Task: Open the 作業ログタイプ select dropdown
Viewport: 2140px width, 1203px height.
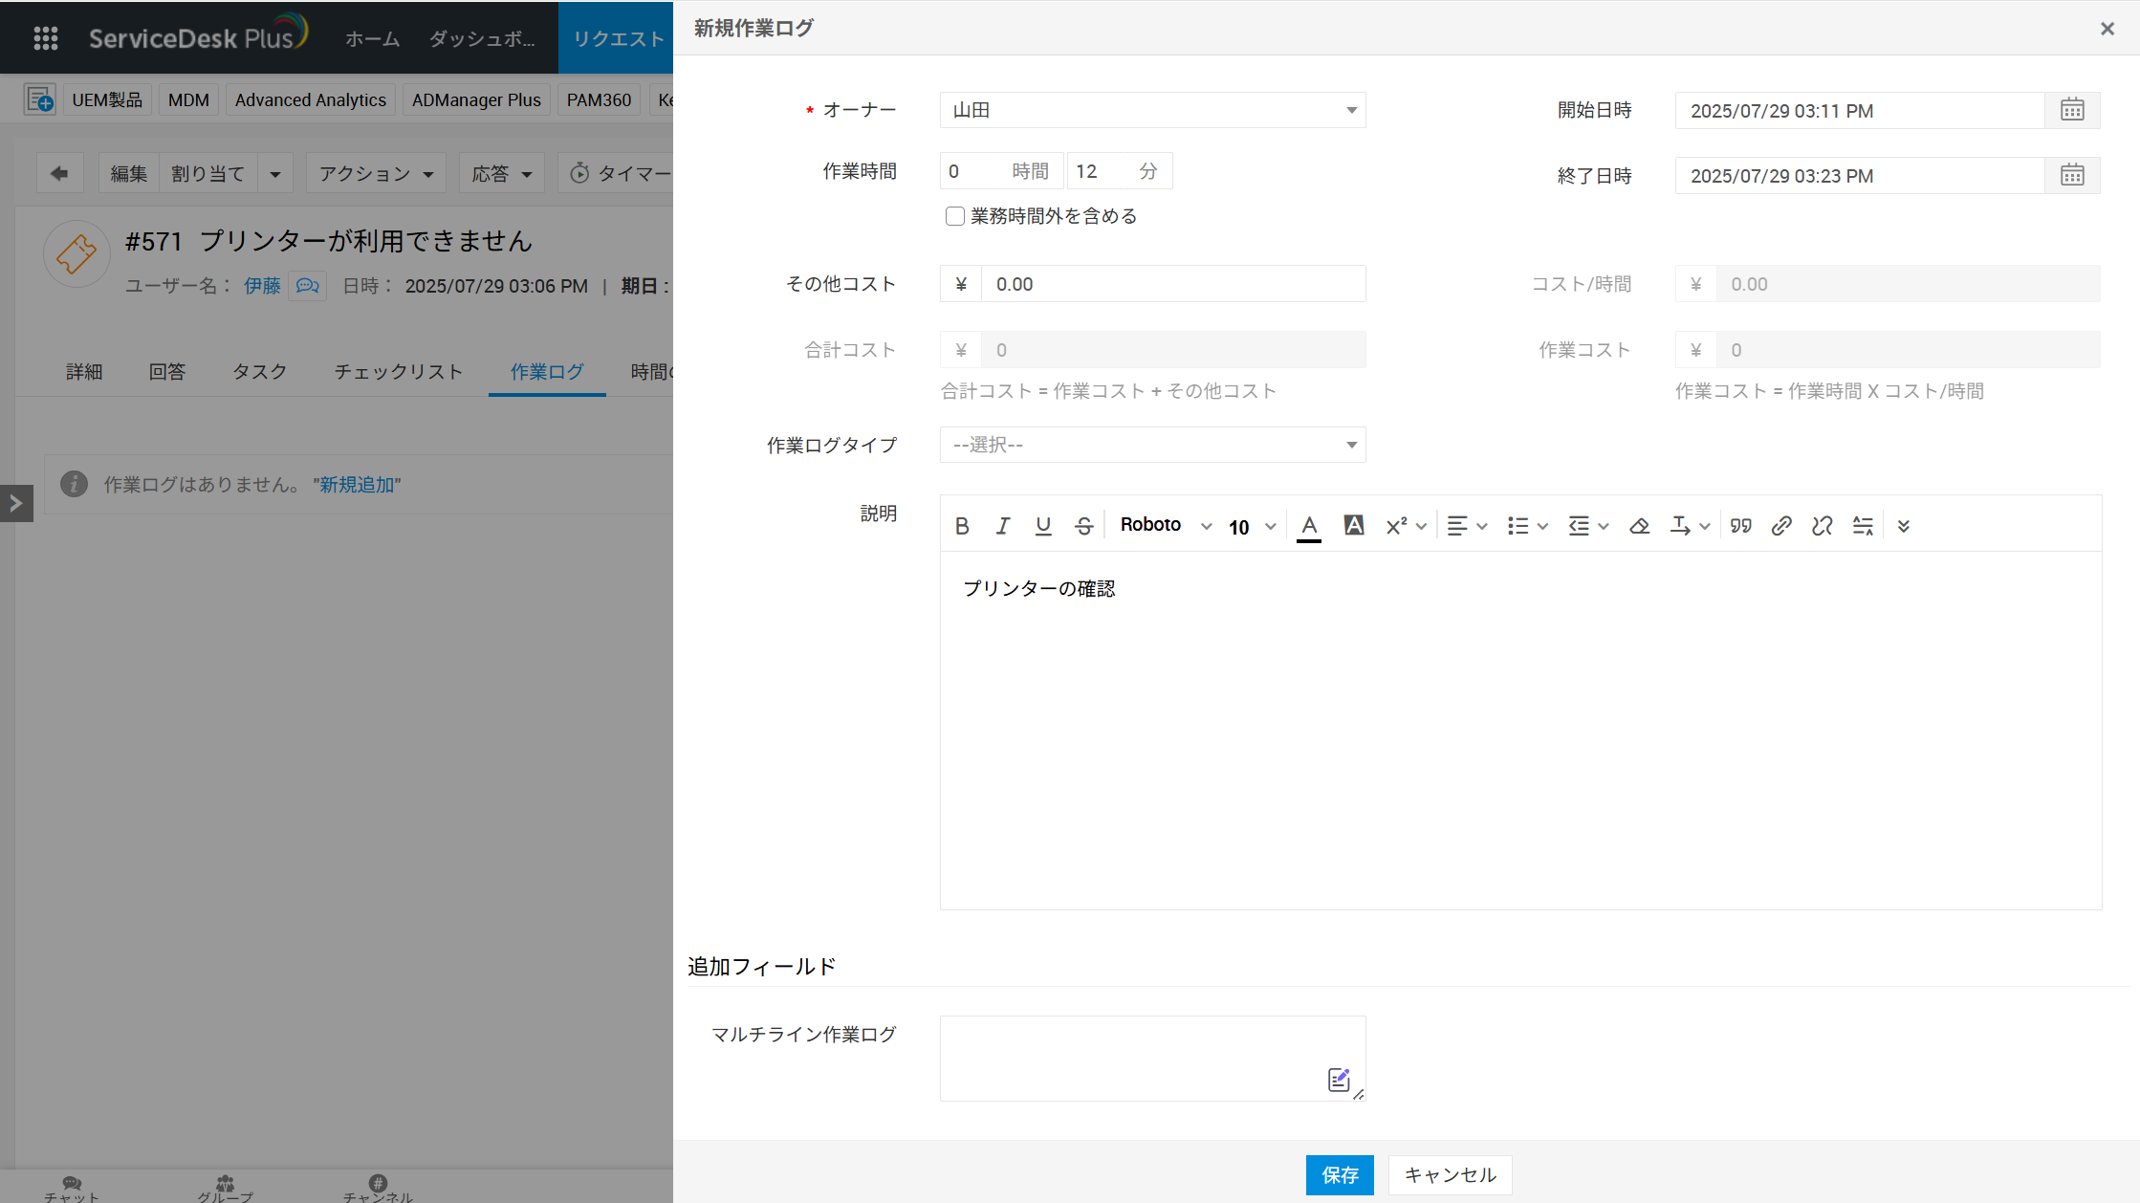Action: (1152, 446)
